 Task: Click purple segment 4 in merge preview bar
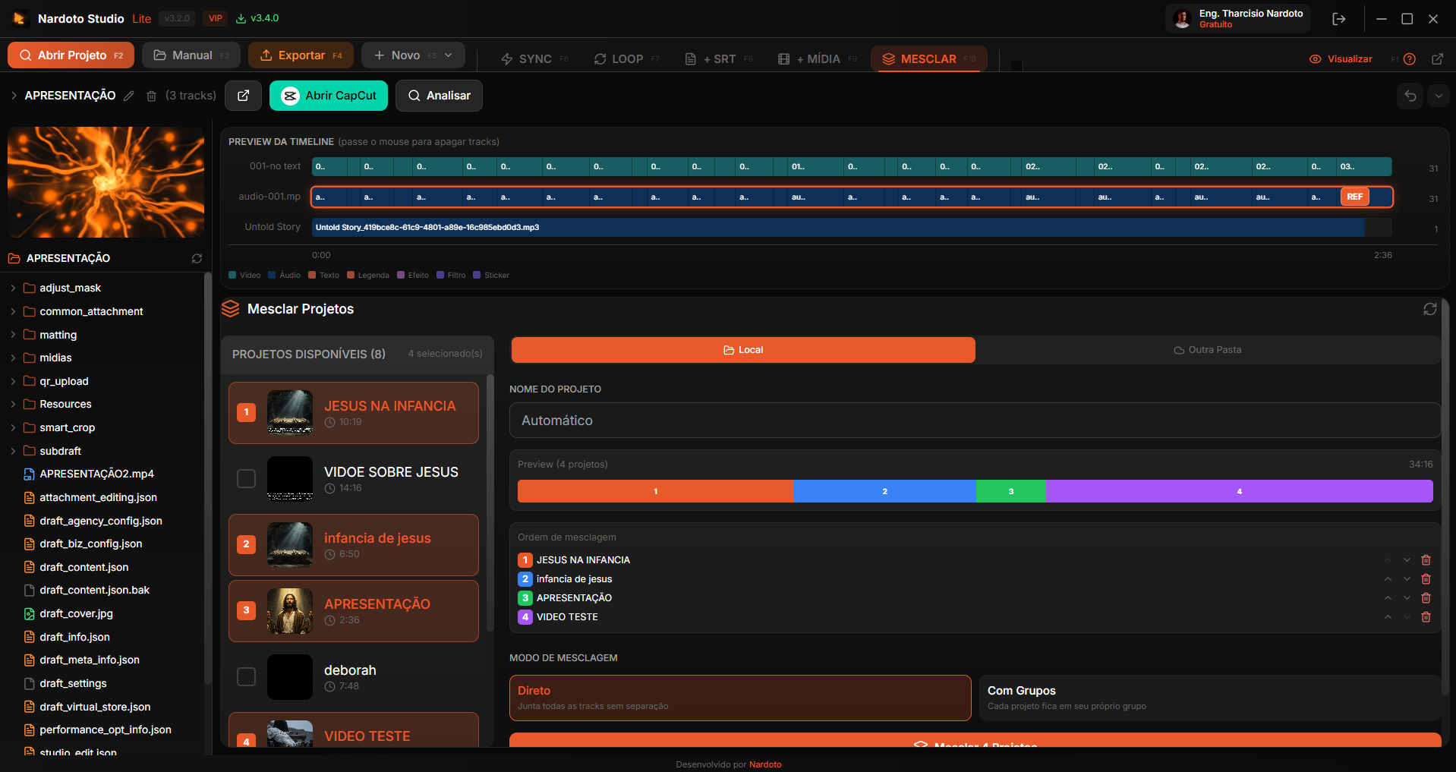click(1239, 491)
